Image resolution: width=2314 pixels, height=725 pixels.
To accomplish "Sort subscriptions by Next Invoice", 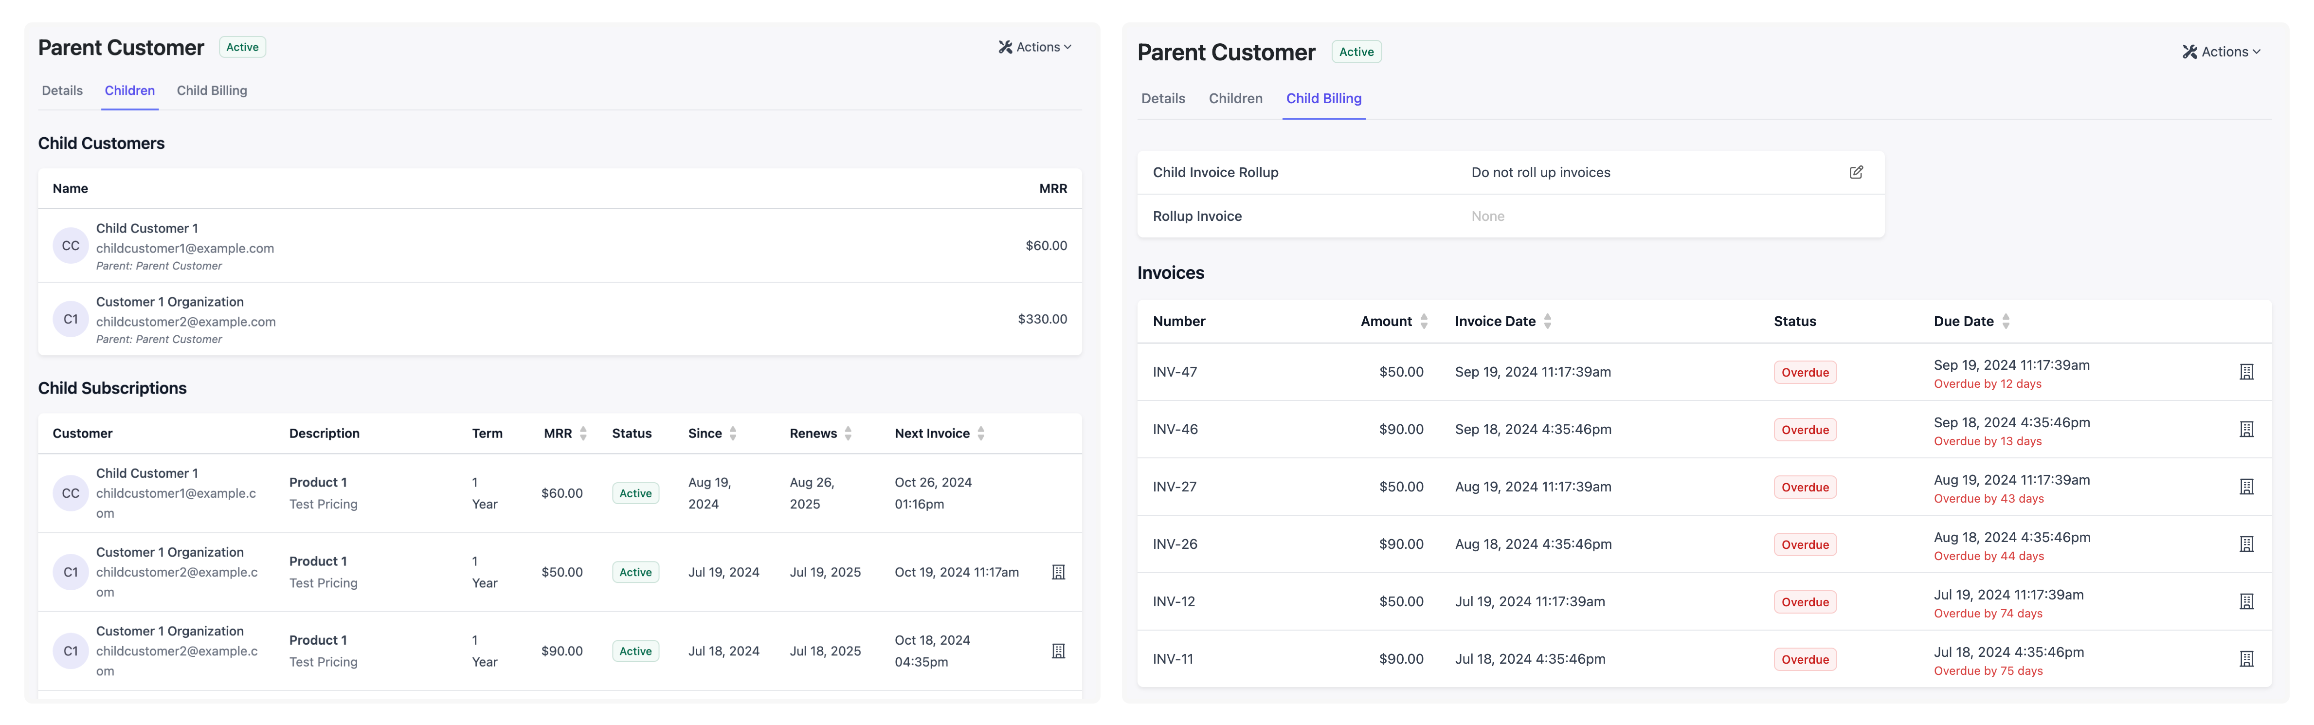I will click(x=981, y=434).
